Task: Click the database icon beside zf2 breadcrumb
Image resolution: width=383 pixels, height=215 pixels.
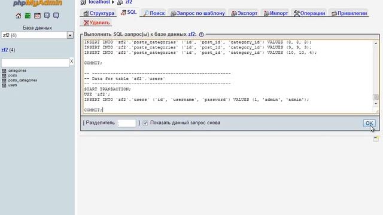Action: tap(120, 2)
